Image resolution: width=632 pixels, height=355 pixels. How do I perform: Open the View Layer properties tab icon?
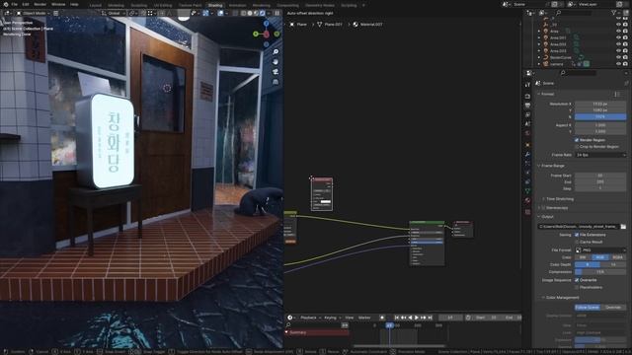(527, 115)
